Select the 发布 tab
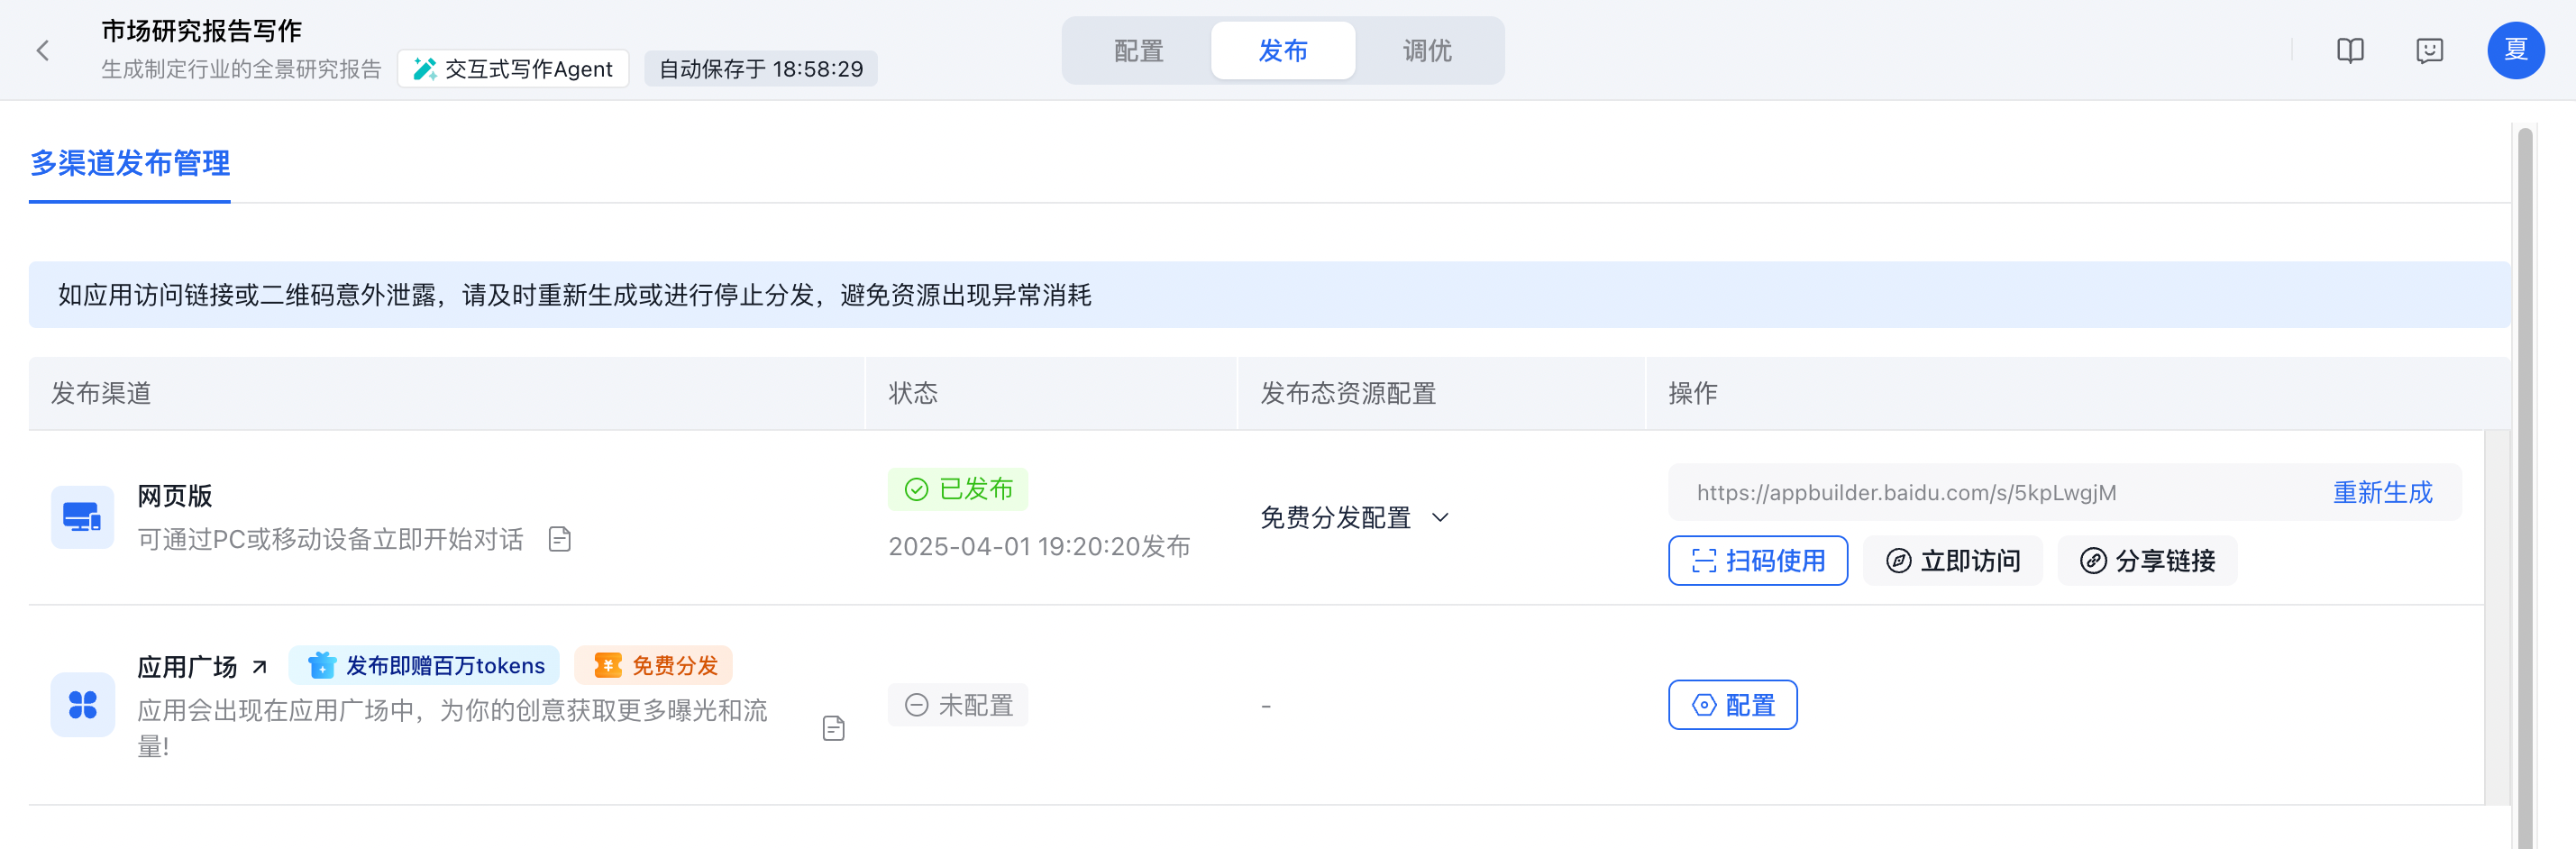2576x849 pixels. coord(1283,50)
